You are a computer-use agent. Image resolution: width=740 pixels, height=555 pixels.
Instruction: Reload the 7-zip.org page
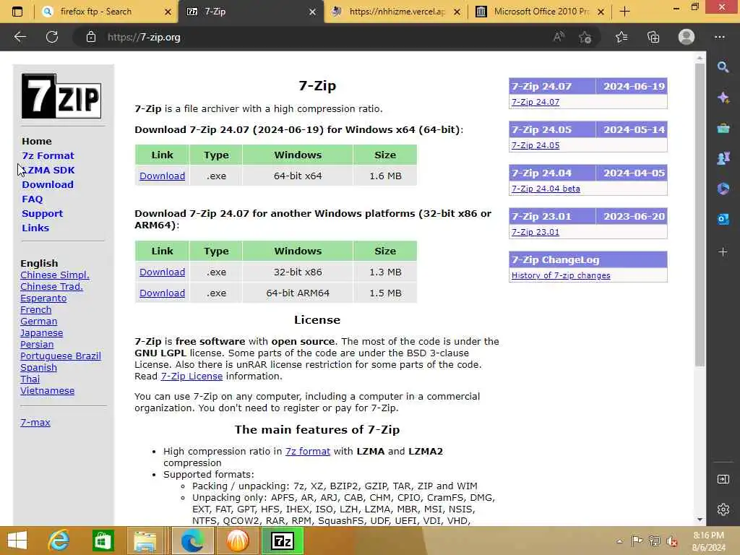click(x=52, y=37)
